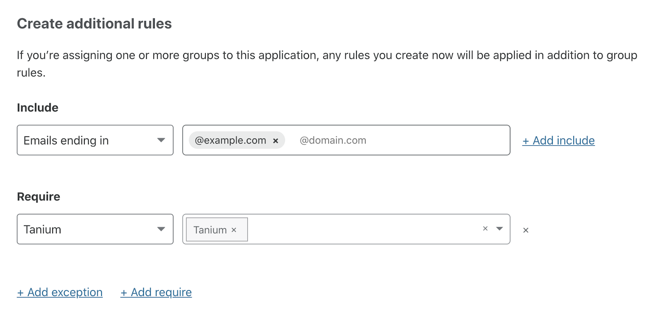668x321 pixels.
Task: Select the @example.com chip label
Action: pos(230,141)
